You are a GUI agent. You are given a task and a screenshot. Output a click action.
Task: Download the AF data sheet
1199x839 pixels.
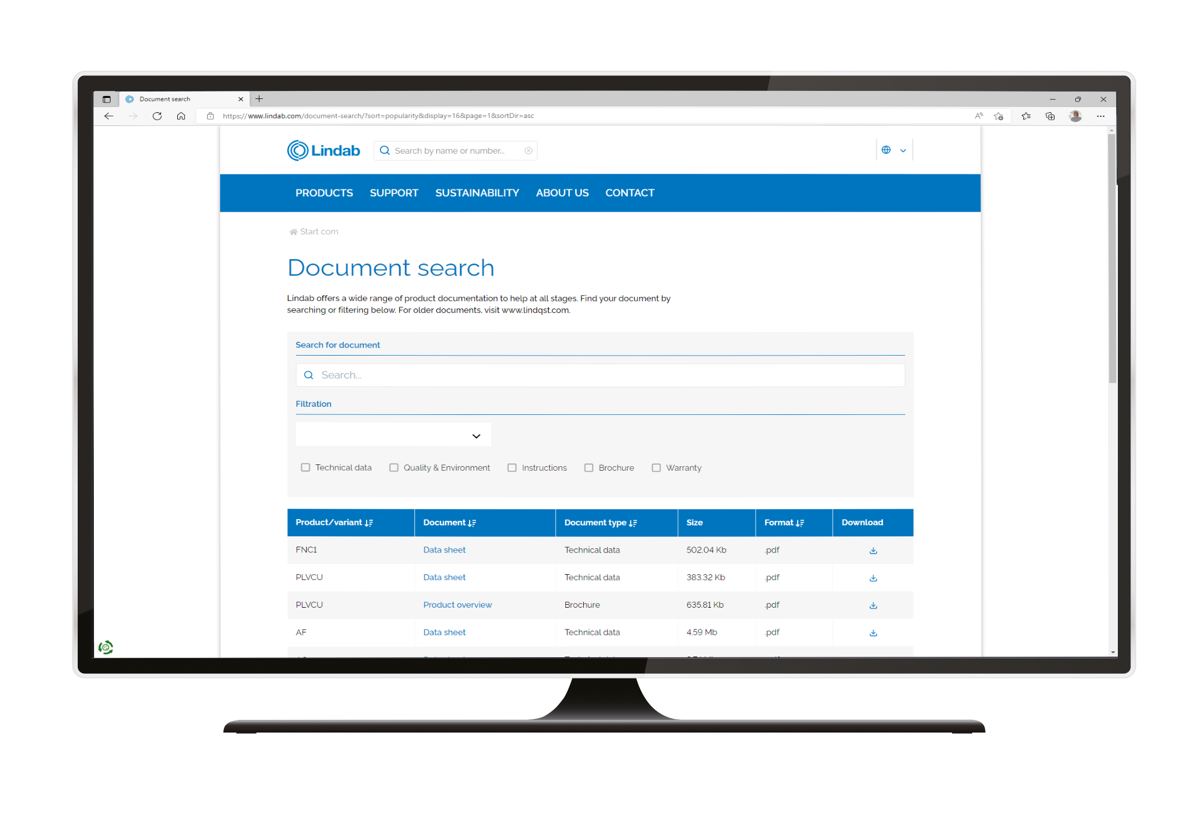point(873,633)
